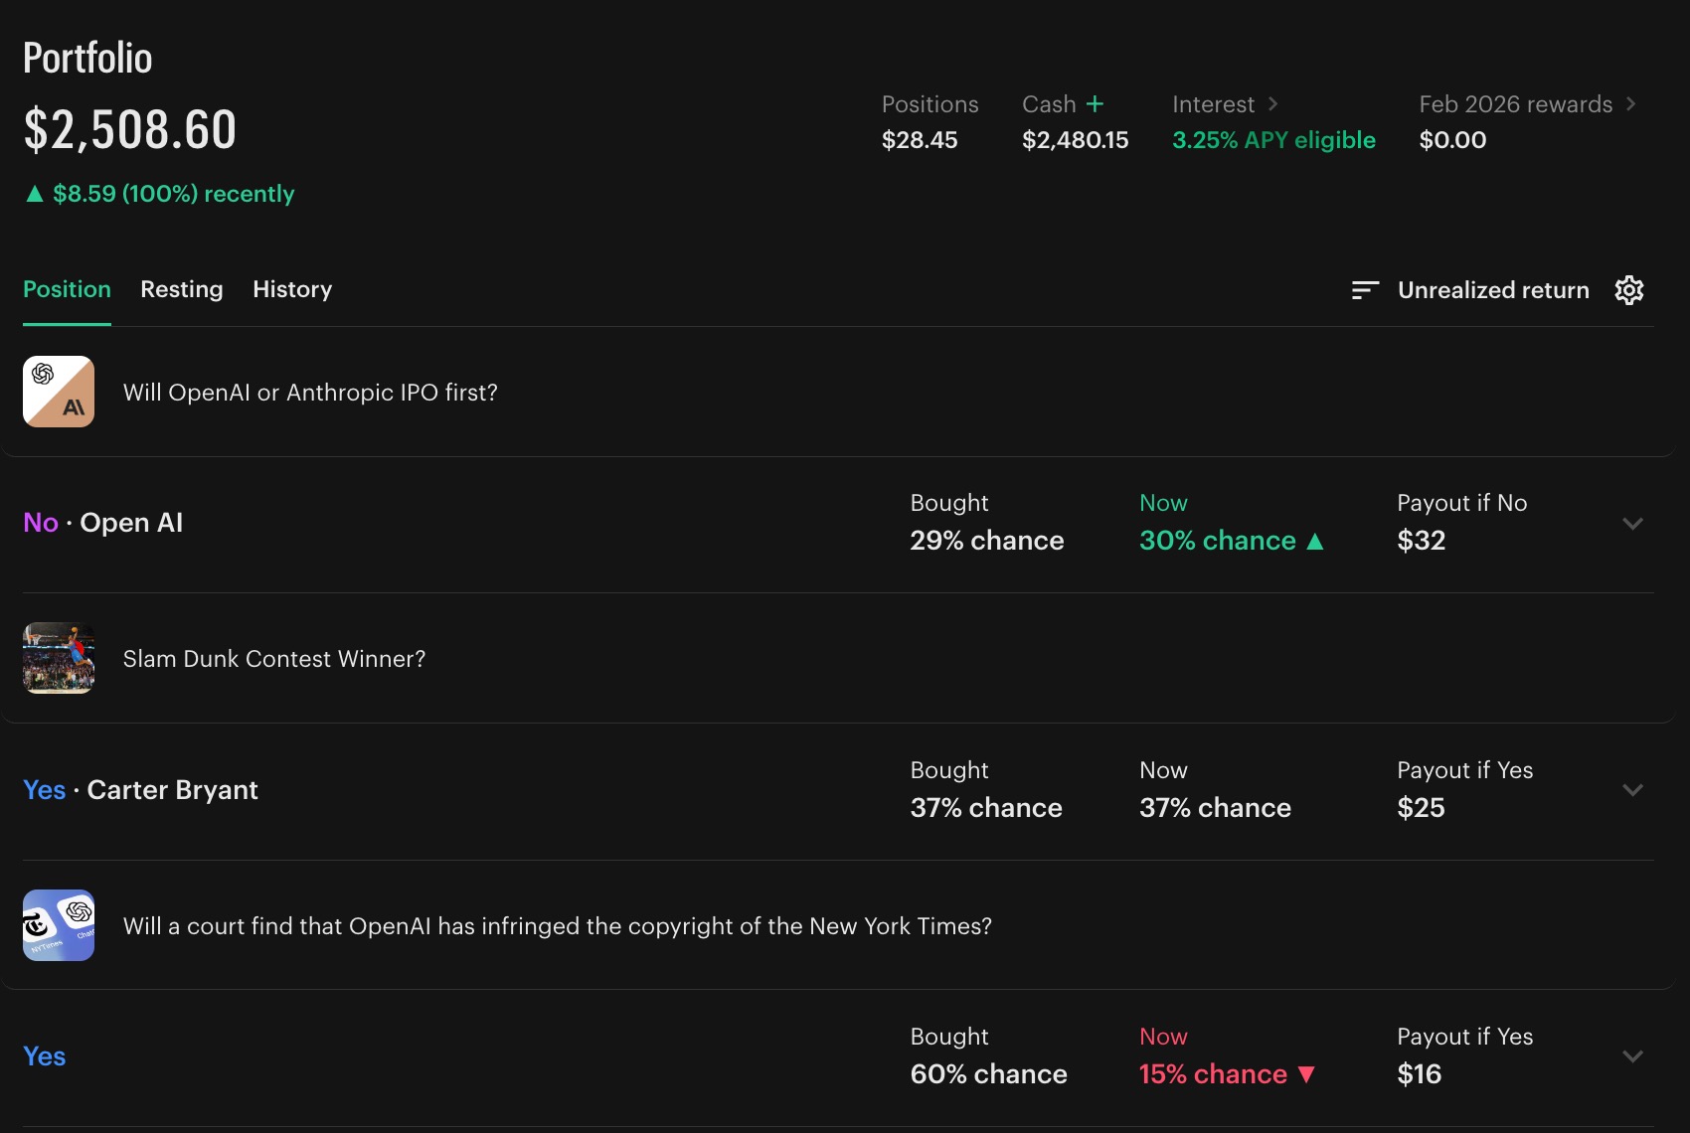1690x1133 pixels.
Task: Click the $16 payout if Yes value
Action: (x=1420, y=1074)
